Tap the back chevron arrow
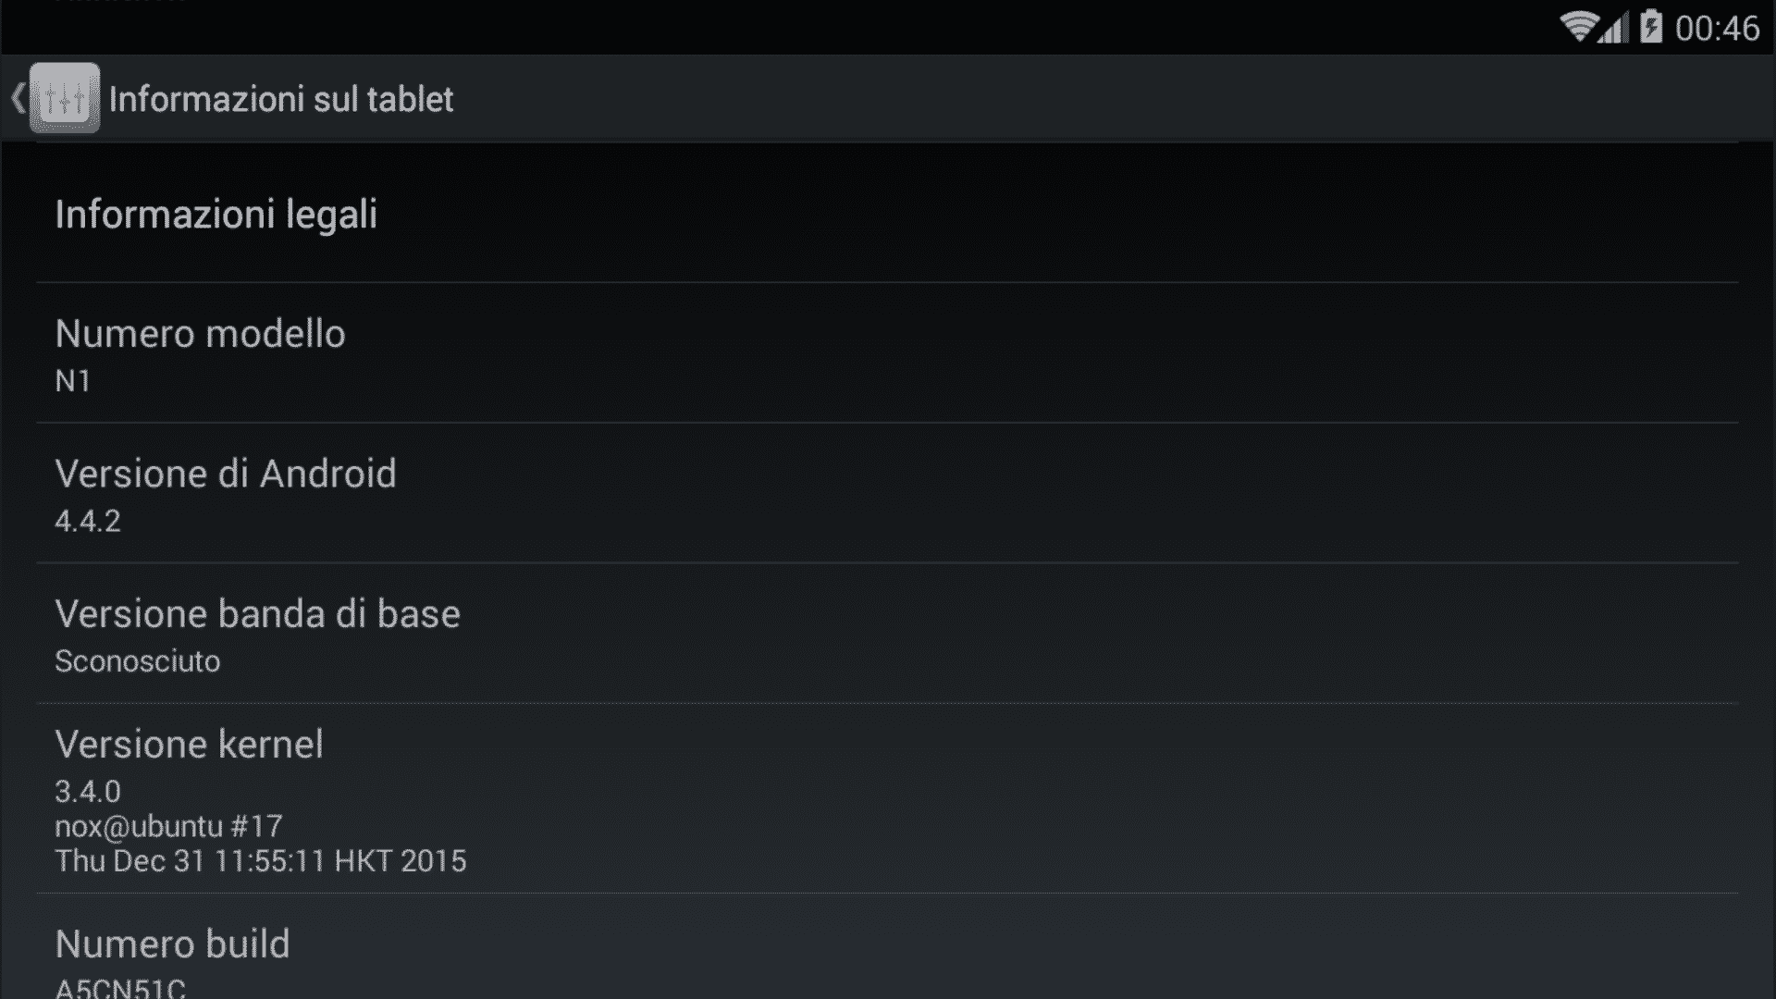The width and height of the screenshot is (1776, 999). point(18,98)
